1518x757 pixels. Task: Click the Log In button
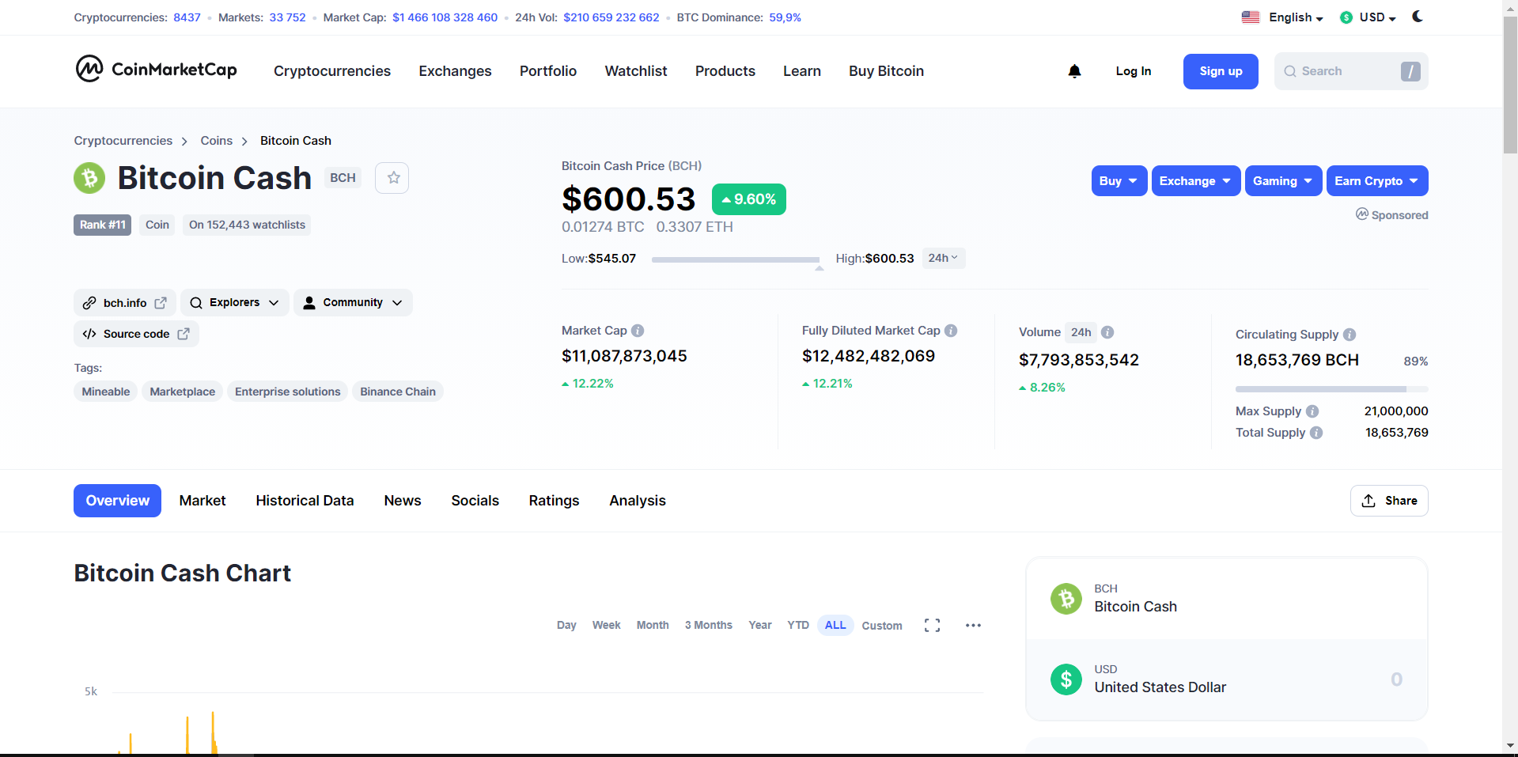(x=1133, y=71)
